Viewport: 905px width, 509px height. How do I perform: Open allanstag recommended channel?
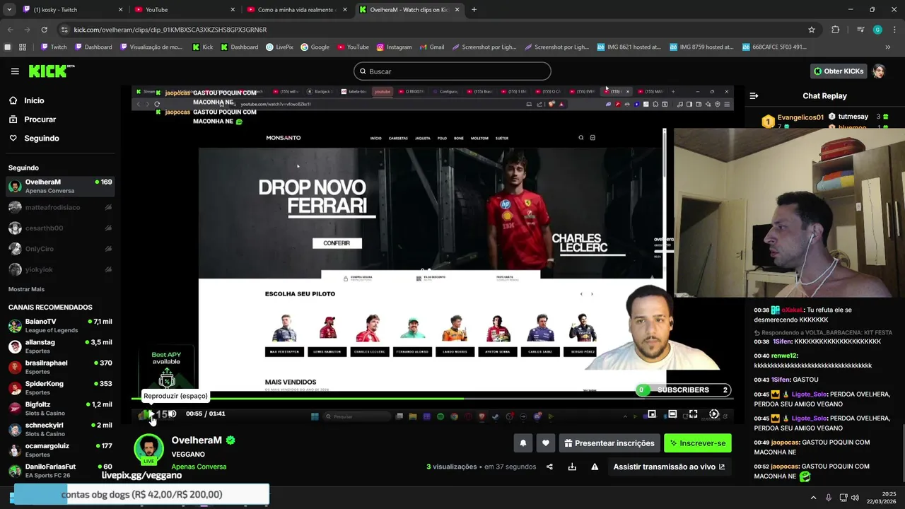(60, 346)
